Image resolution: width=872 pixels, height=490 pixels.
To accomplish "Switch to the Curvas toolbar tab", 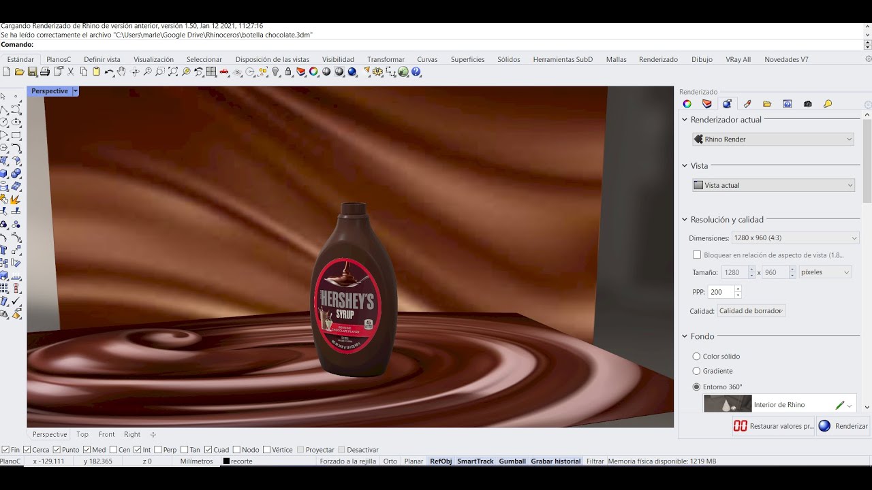I will pyautogui.click(x=427, y=59).
